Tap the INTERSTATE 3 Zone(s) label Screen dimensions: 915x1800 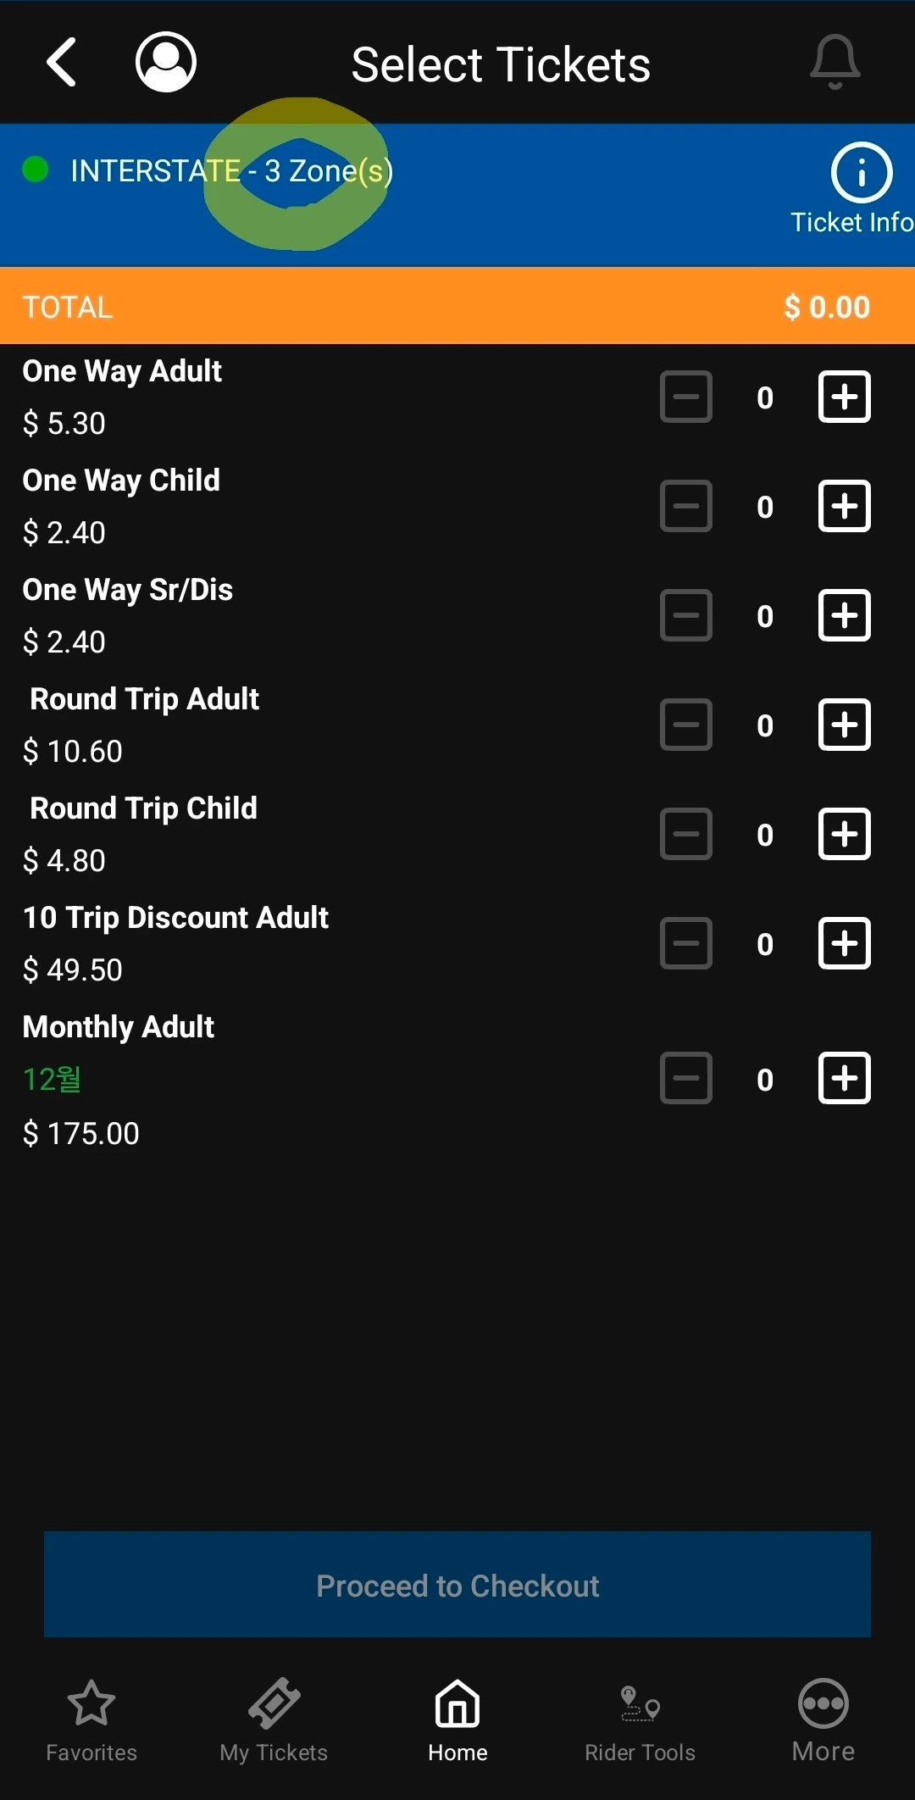click(231, 171)
